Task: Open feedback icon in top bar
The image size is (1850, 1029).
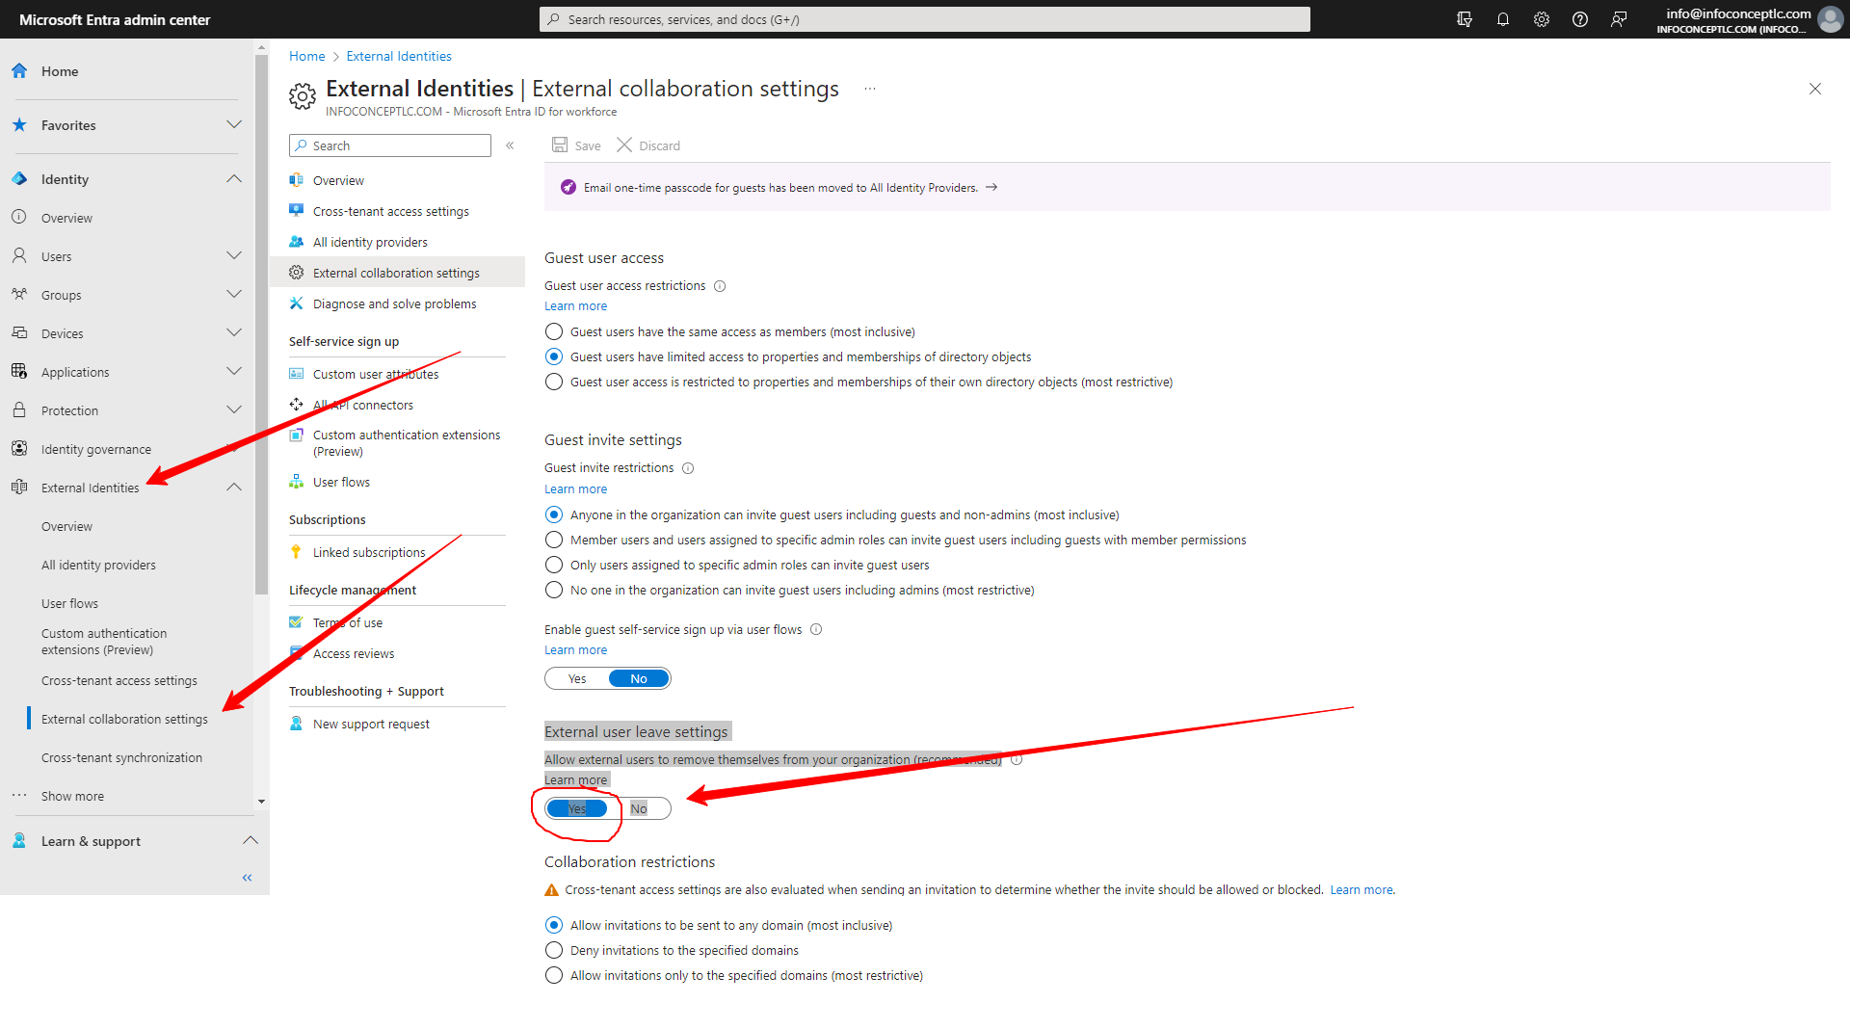Action: [x=1619, y=19]
